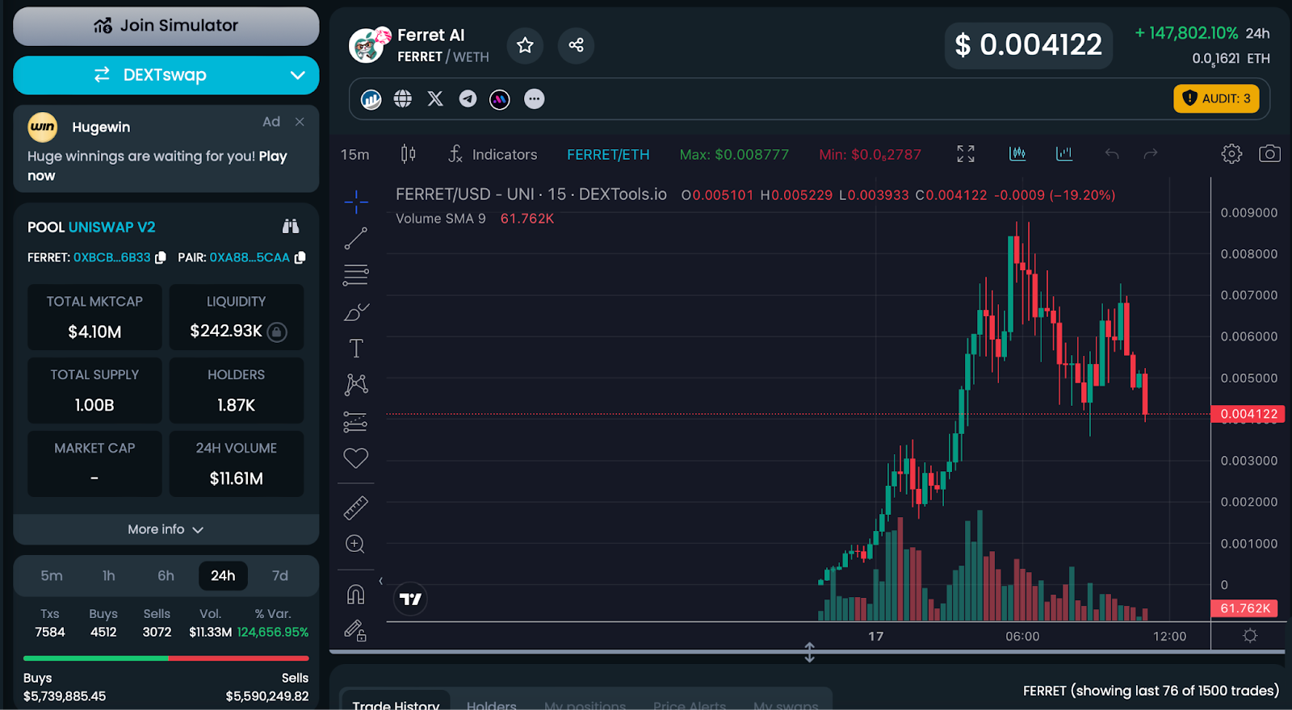Collapse the drawing toolbar arrow
Screen dimensions: 1292x710
[380, 581]
